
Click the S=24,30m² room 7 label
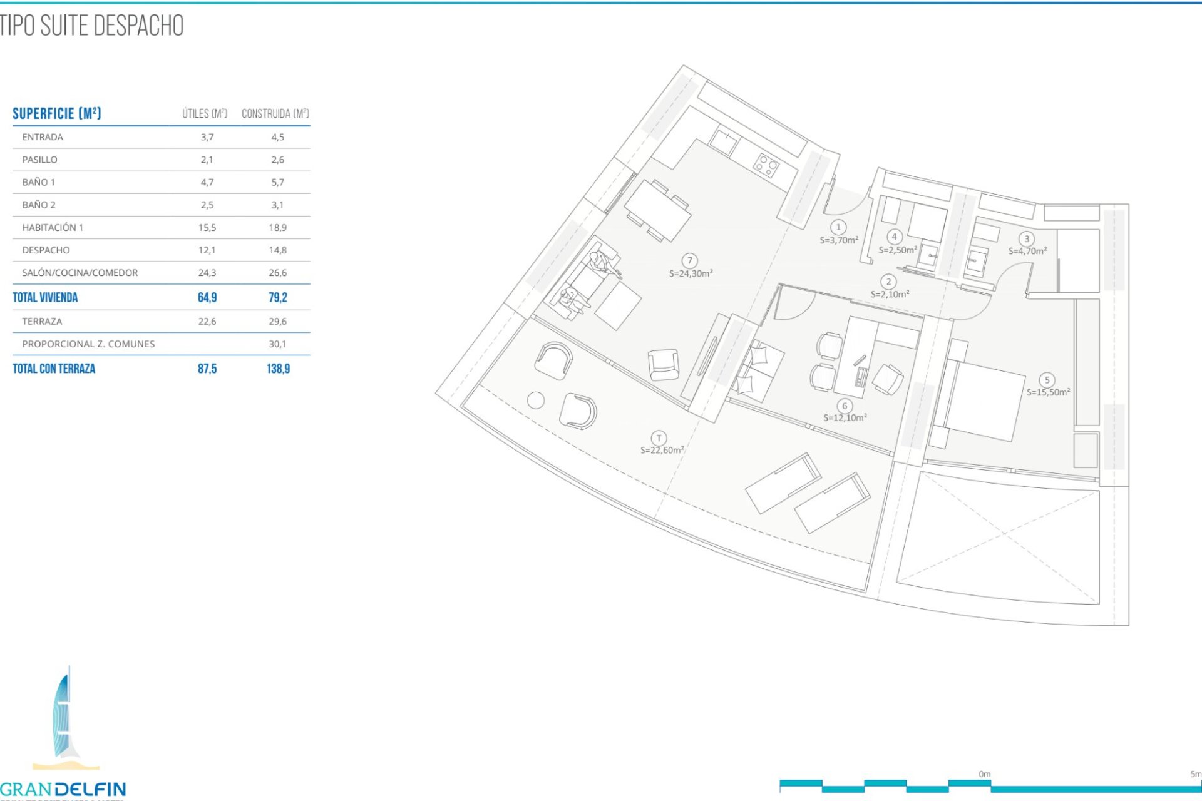click(x=691, y=273)
